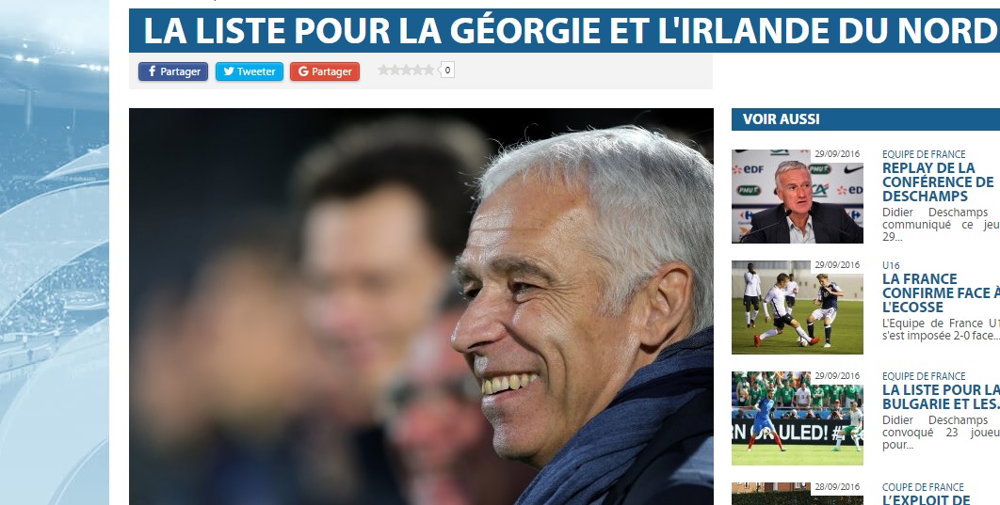The width and height of the screenshot is (1000, 505).
Task: Open Replay de la conférence de Deschamps
Action: 938,182
